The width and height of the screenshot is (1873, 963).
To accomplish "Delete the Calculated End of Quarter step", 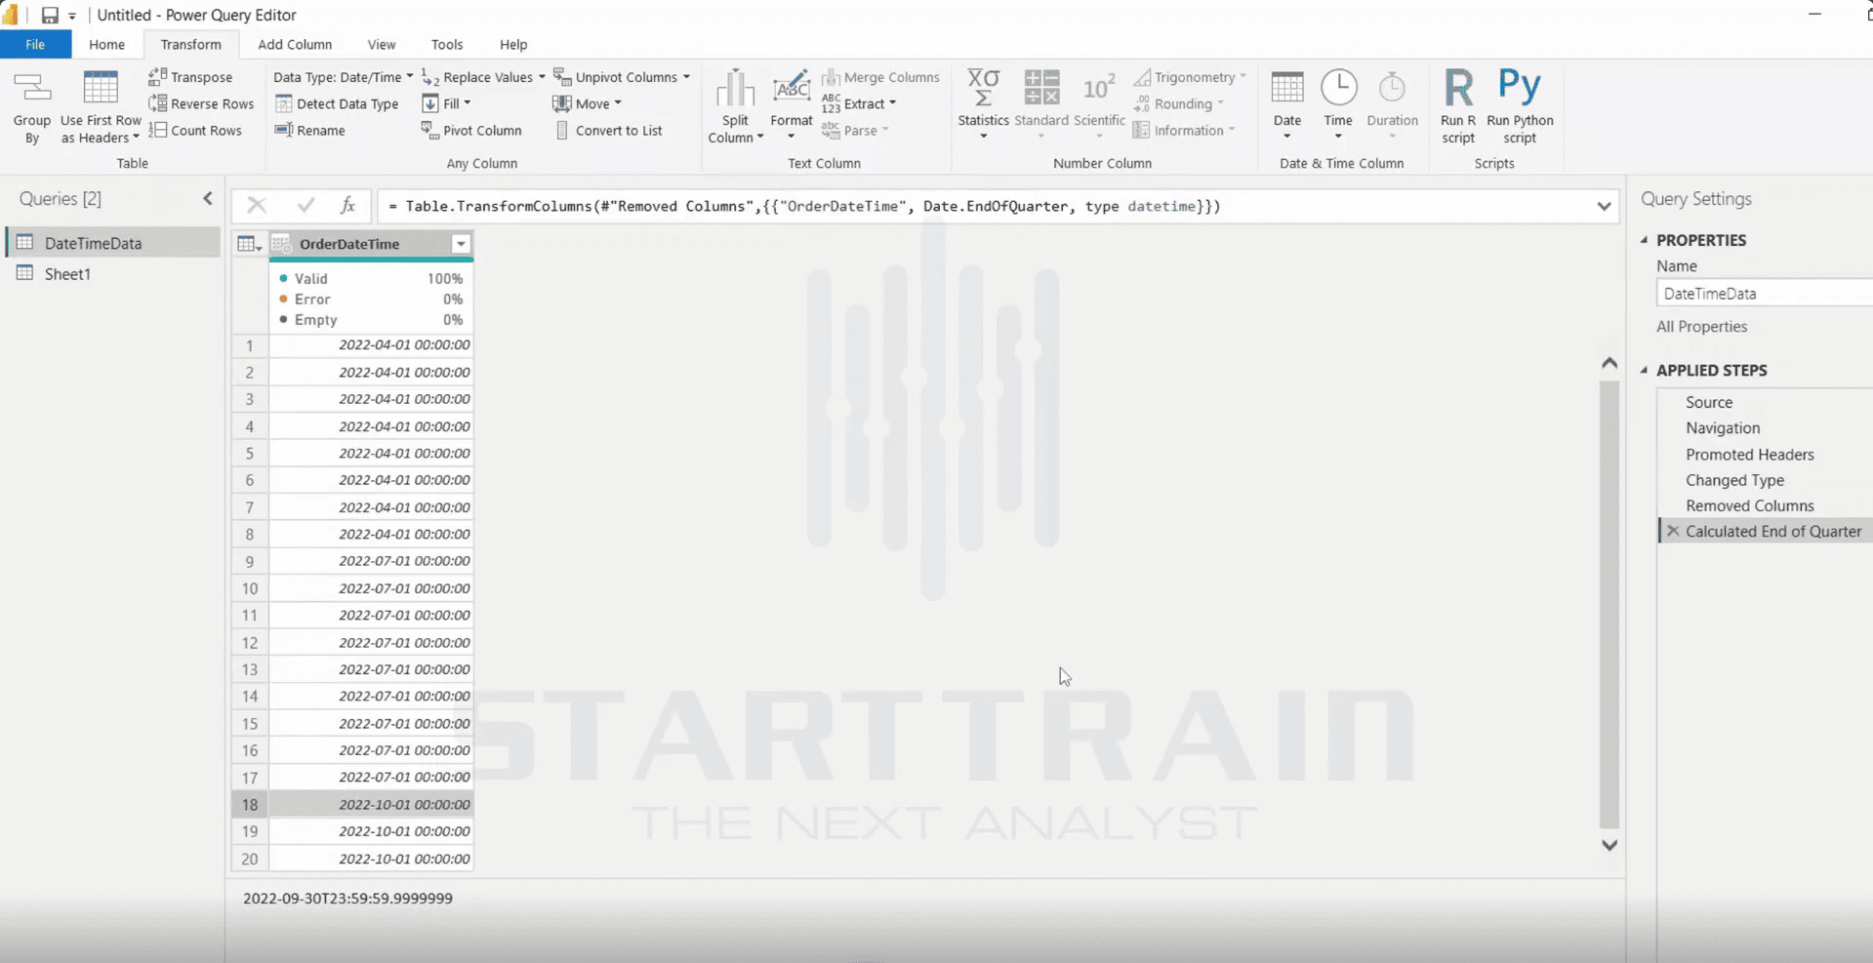I will pos(1673,531).
